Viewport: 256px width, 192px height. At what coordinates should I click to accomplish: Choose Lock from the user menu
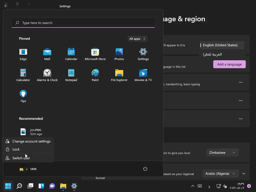[x=28, y=149]
